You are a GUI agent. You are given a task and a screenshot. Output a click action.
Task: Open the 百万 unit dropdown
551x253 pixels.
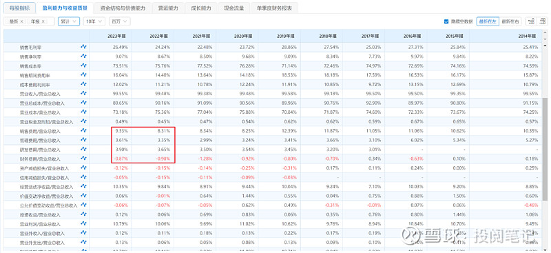pos(119,21)
